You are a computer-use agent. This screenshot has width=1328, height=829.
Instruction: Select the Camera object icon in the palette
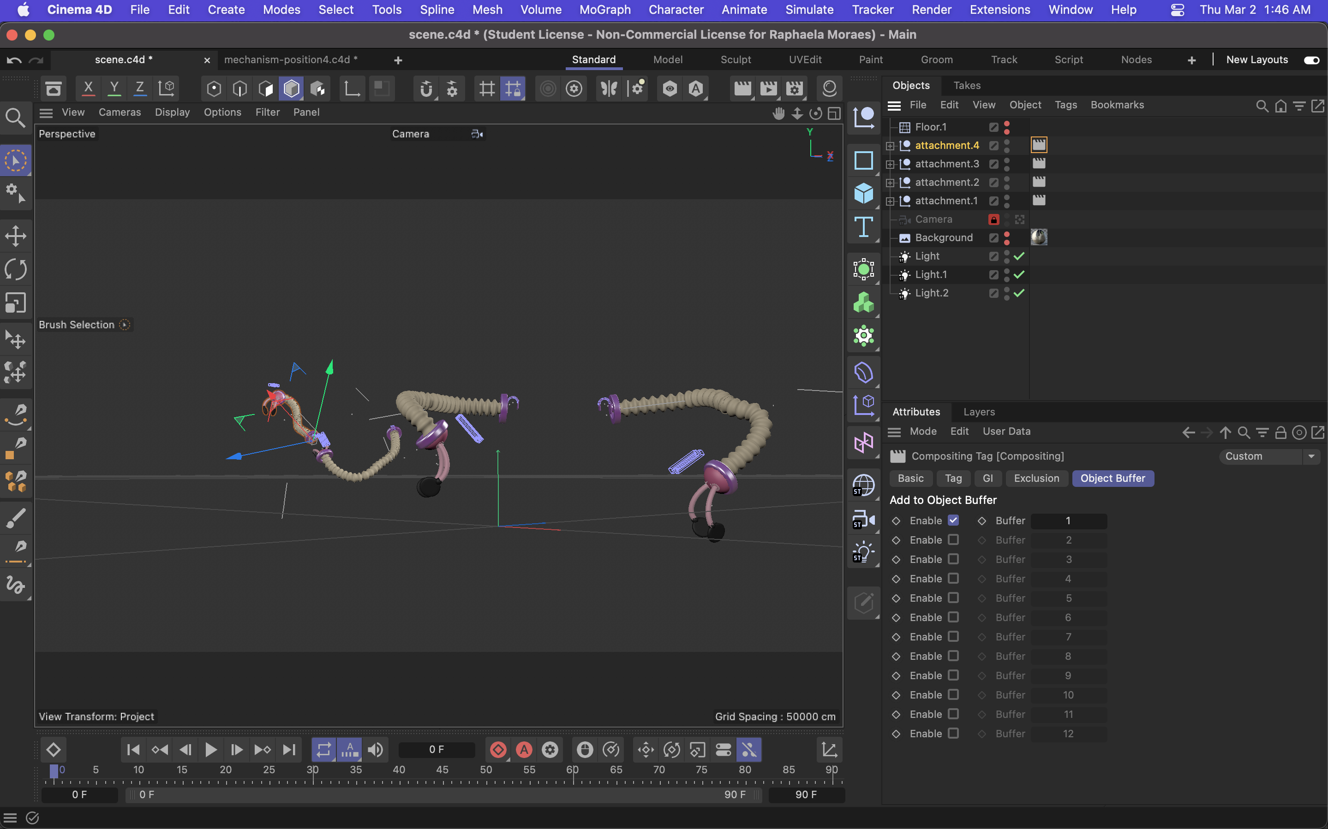[863, 519]
